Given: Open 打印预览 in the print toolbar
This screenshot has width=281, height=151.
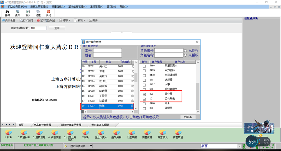Looking at the screenshot, I should tap(26, 20).
